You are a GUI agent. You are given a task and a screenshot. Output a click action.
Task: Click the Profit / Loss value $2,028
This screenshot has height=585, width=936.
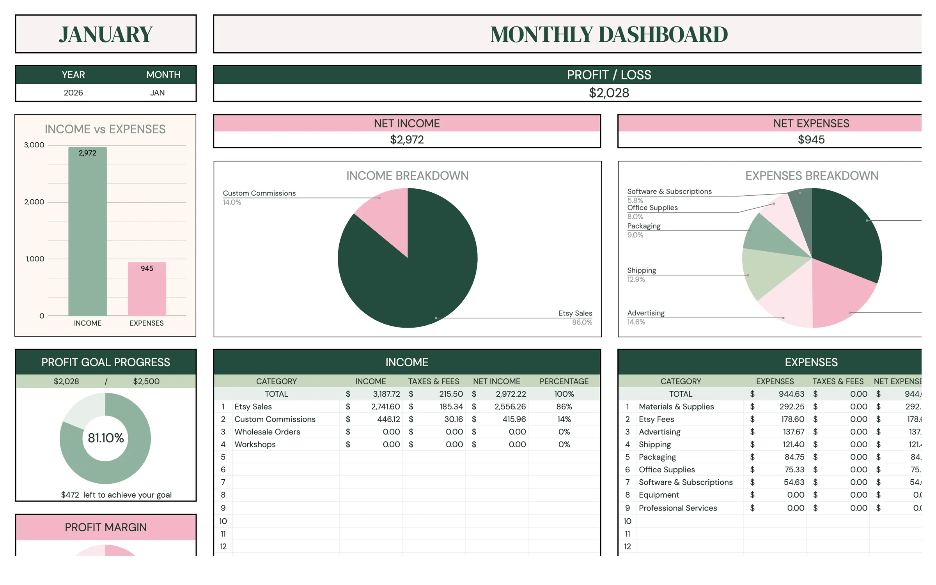pos(609,93)
